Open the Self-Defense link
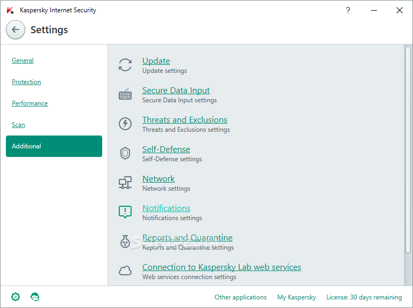 pyautogui.click(x=166, y=149)
